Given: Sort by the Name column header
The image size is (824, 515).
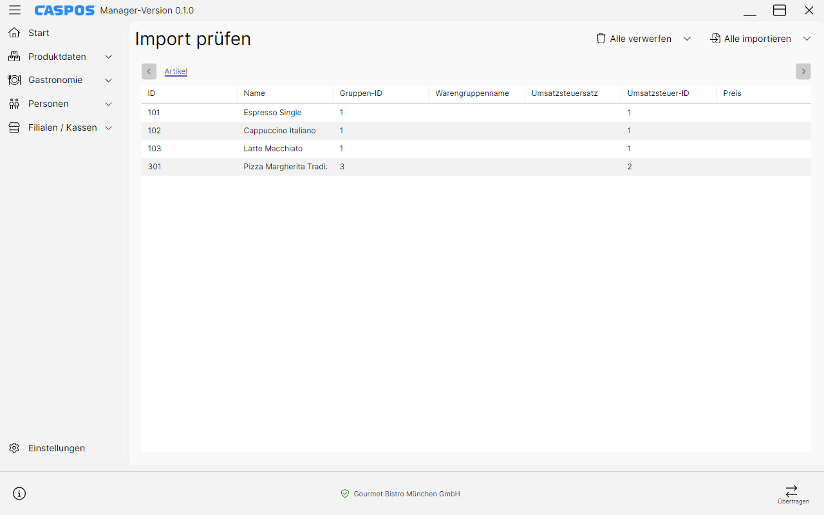Looking at the screenshot, I should click(x=285, y=93).
